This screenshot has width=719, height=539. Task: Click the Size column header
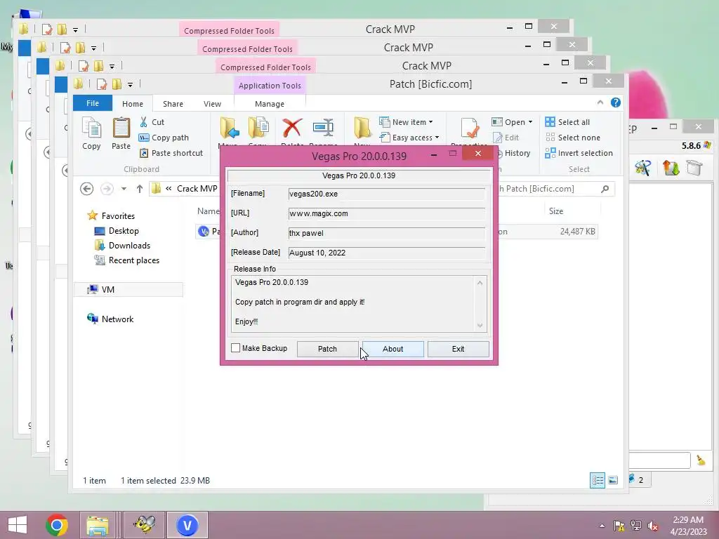tap(556, 211)
